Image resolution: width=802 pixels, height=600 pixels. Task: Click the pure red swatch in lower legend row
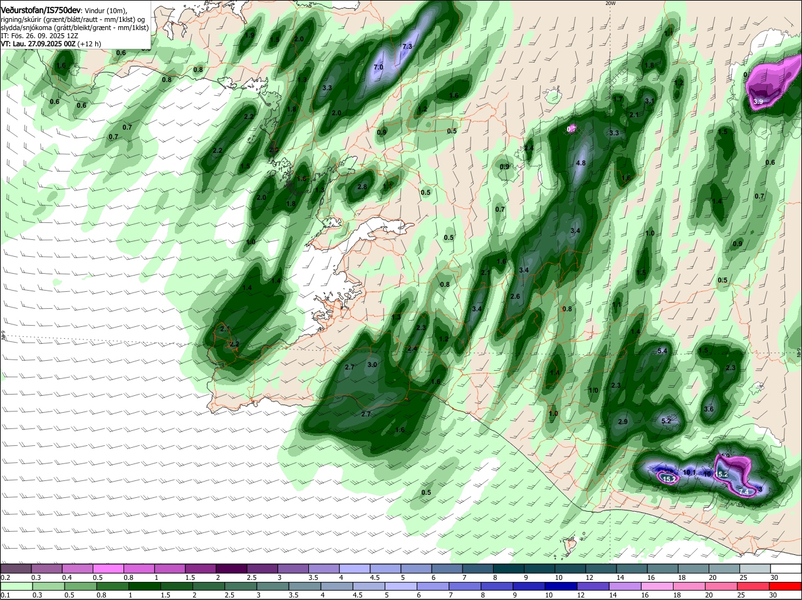pyautogui.click(x=786, y=586)
